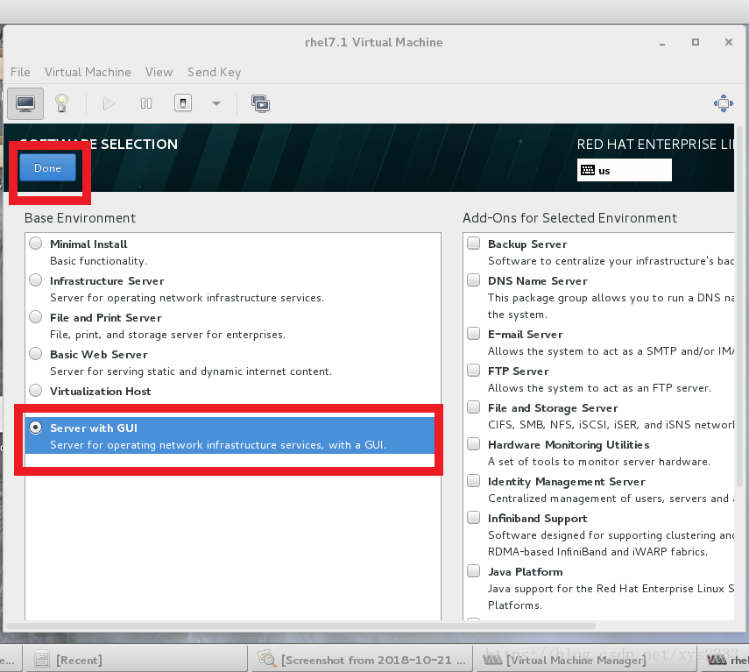This screenshot has height=672, width=749.
Task: Expand the shutdown options dropdown arrow
Action: 216,103
